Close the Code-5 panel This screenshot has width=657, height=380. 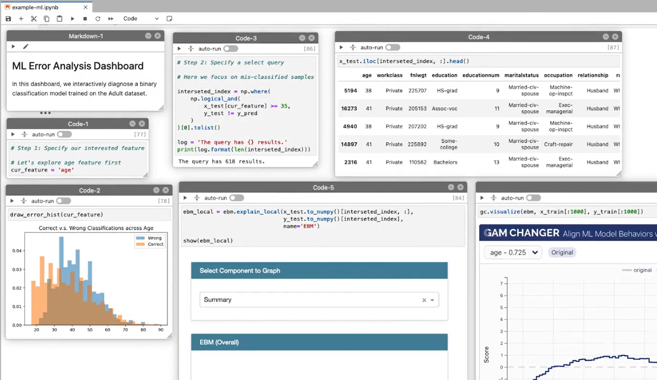[x=460, y=187]
